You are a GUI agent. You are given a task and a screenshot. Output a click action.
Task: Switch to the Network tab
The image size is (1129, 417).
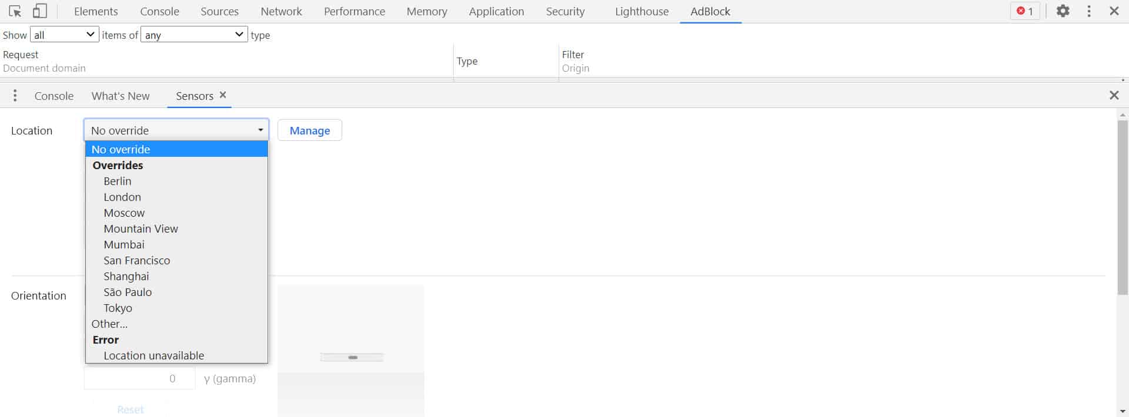pyautogui.click(x=281, y=11)
